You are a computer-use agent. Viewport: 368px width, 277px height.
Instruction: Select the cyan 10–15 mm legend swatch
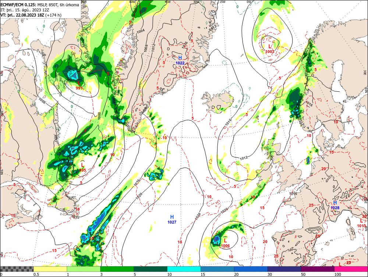(x=184, y=269)
